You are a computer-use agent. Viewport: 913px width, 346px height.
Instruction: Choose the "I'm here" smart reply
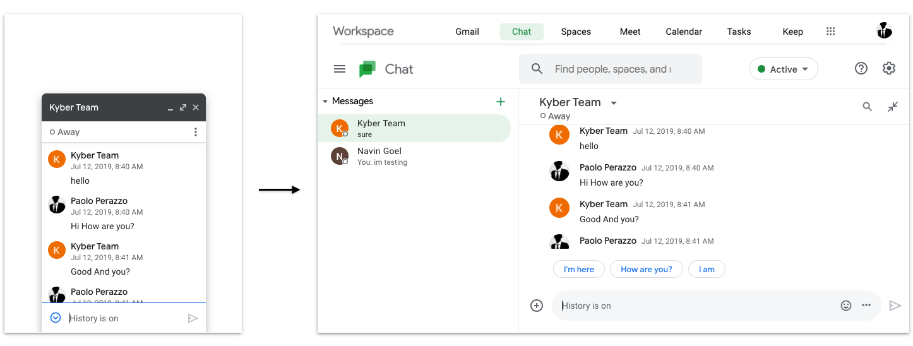click(x=579, y=269)
